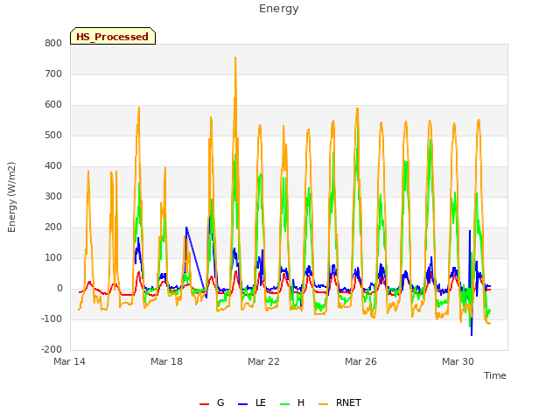This screenshot has width=560, height=420.
Task: Click the 600 y-axis tick label
Action: click(53, 105)
